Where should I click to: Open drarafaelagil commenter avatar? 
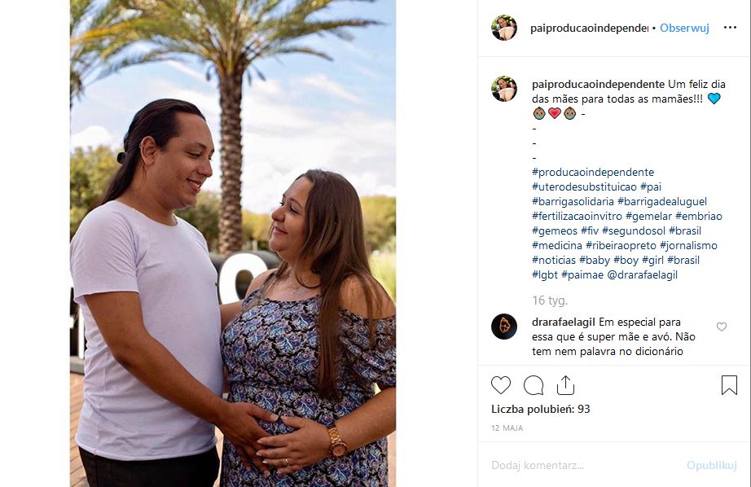504,327
